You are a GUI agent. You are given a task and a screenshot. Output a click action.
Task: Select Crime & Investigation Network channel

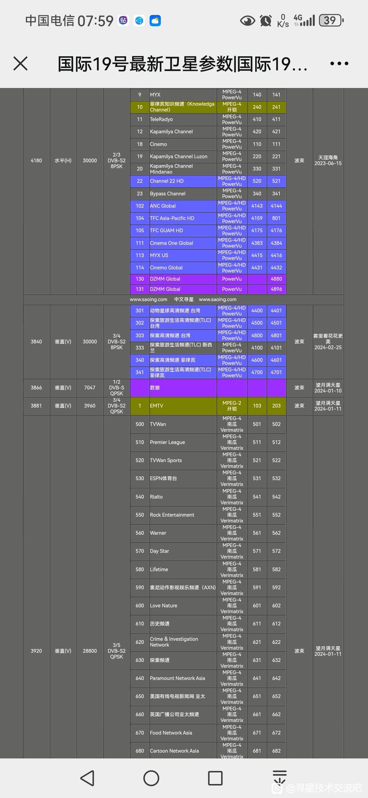click(174, 642)
